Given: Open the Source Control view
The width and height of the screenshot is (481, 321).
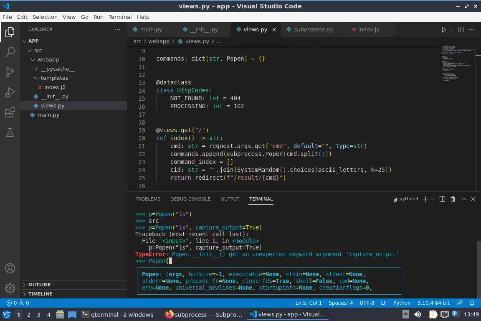Looking at the screenshot, I should (10, 72).
